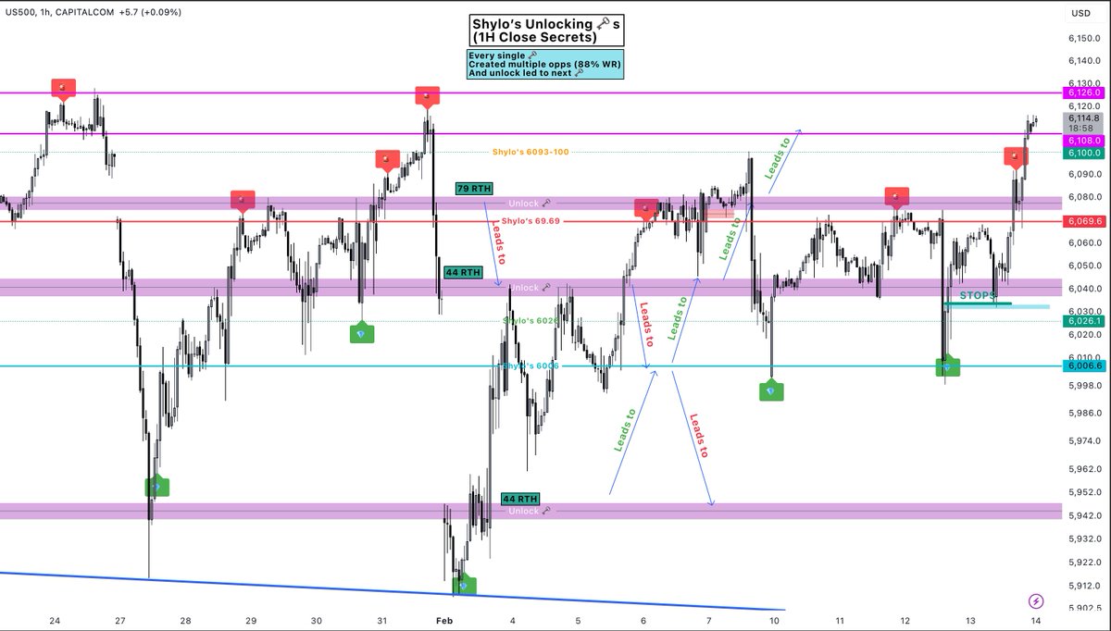Screen dimensions: 1111x631
Task: Click the 27 date label on the time axis
Action: [120, 621]
